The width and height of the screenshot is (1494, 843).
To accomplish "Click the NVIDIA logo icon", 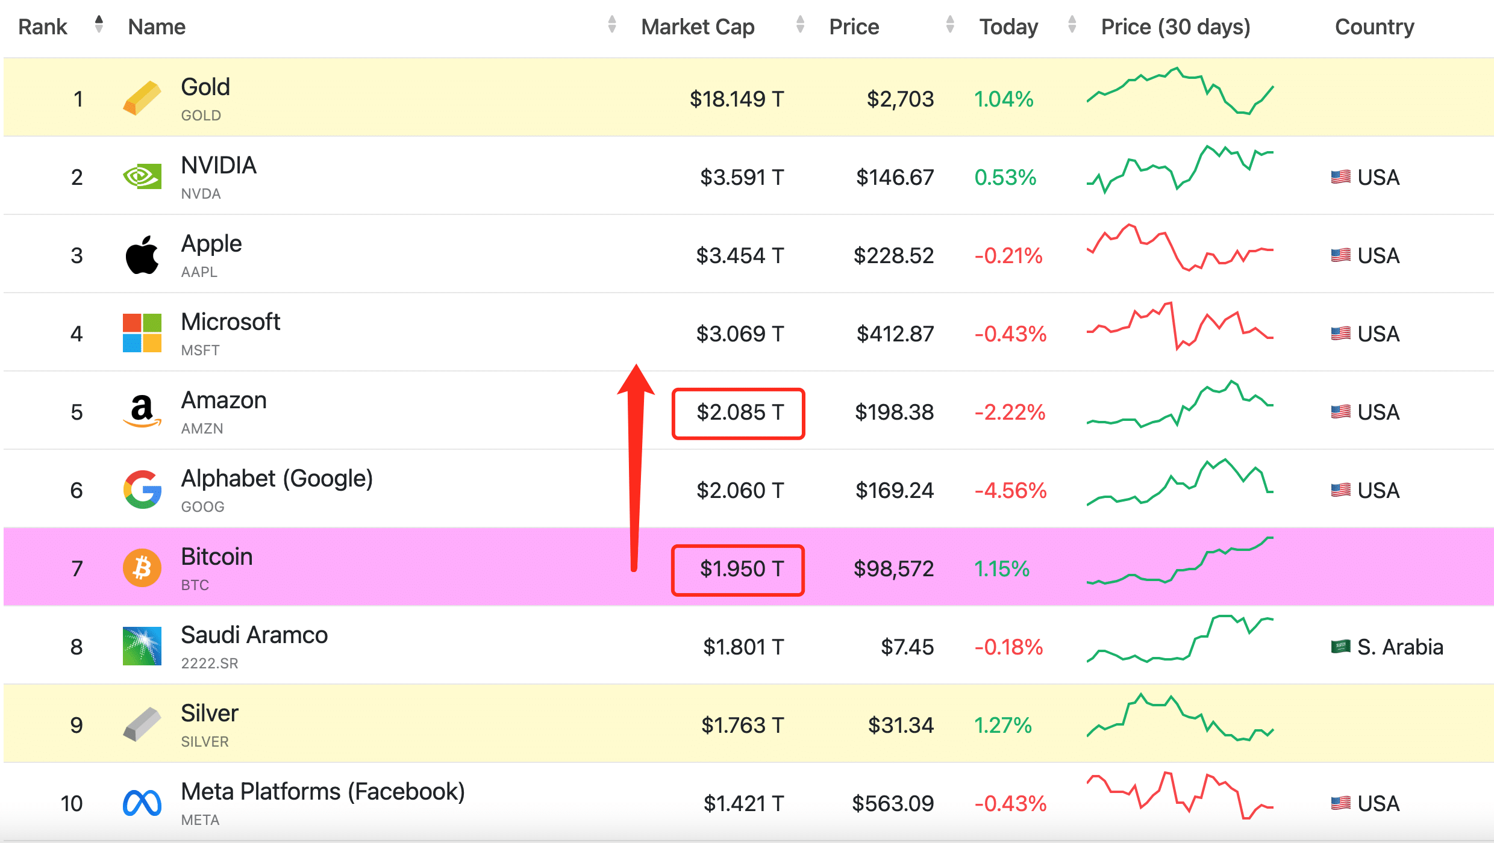I will [x=142, y=176].
